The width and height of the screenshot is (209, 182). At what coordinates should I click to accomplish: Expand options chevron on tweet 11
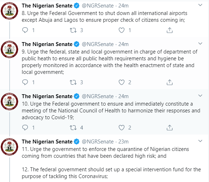200,141
